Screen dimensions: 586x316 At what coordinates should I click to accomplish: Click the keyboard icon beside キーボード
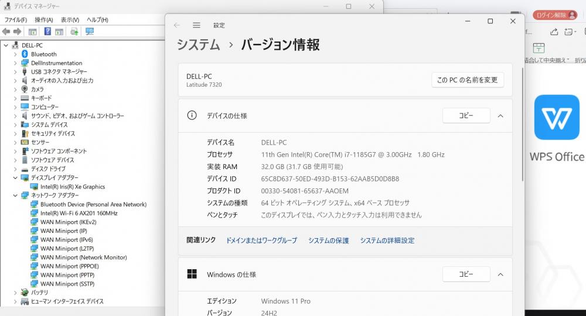point(25,98)
